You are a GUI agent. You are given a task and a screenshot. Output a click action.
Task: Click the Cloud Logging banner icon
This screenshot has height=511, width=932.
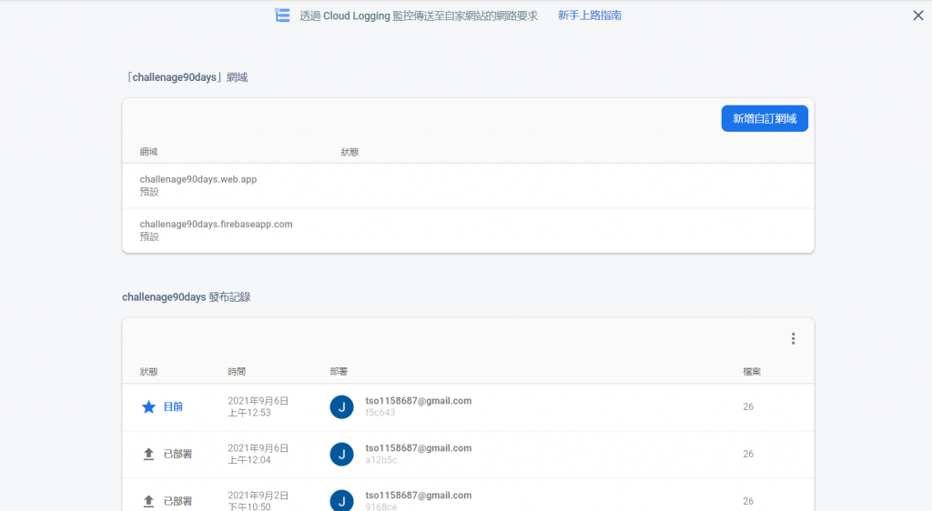click(282, 15)
